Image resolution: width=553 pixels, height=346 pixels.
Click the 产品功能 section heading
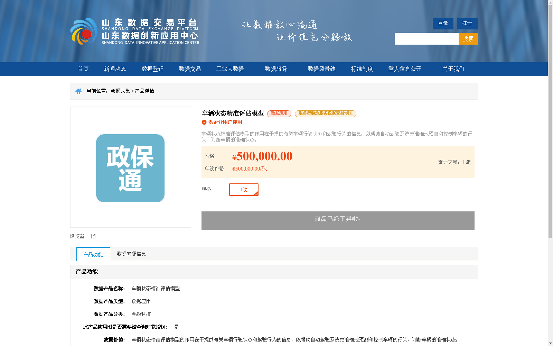pos(87,272)
